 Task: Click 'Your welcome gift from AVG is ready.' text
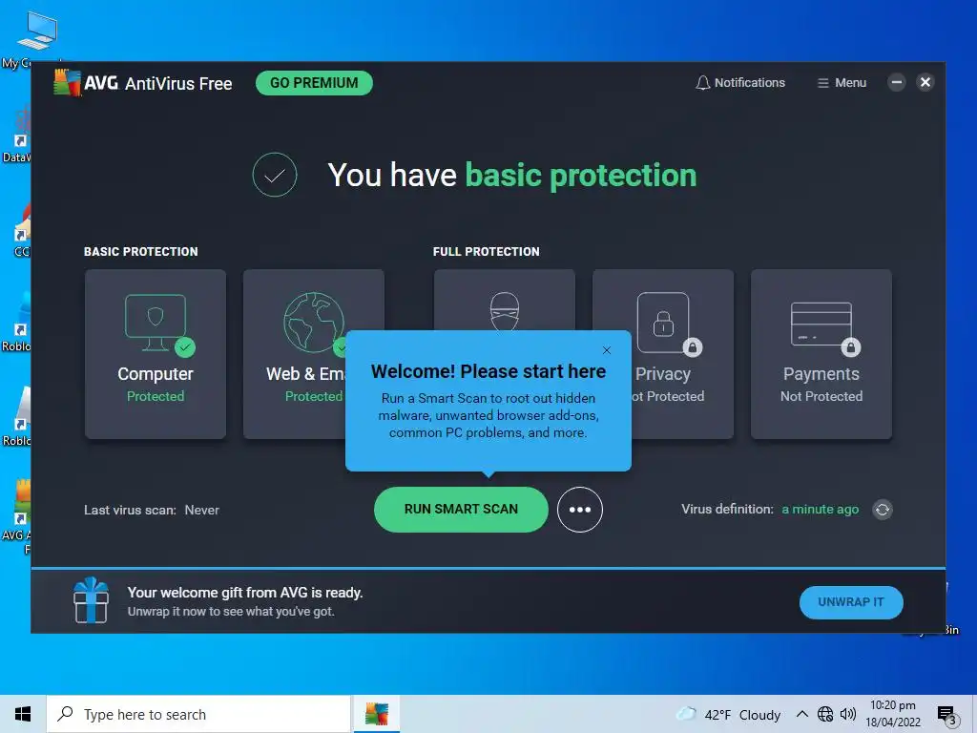245,593
